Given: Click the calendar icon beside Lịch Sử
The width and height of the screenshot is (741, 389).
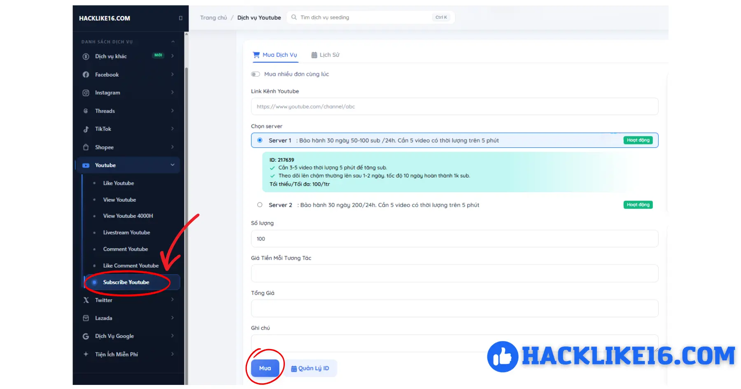Looking at the screenshot, I should point(314,55).
